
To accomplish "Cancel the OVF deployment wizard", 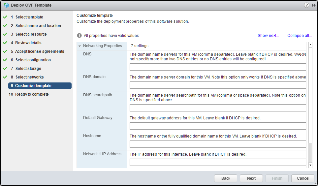I will pyautogui.click(x=302, y=178).
